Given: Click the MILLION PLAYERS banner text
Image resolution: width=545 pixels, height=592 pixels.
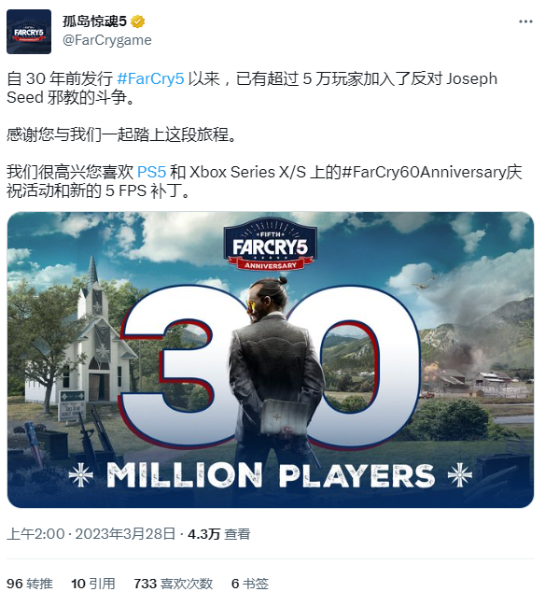Looking at the screenshot, I should coord(271,475).
